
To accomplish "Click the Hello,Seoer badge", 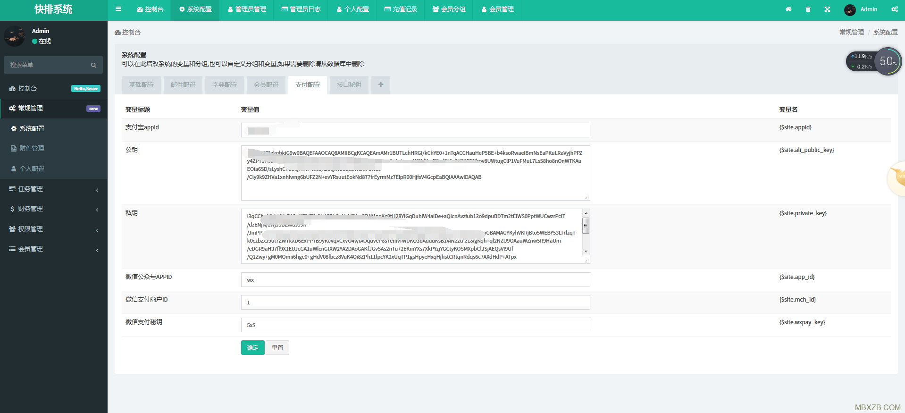I will click(x=86, y=89).
